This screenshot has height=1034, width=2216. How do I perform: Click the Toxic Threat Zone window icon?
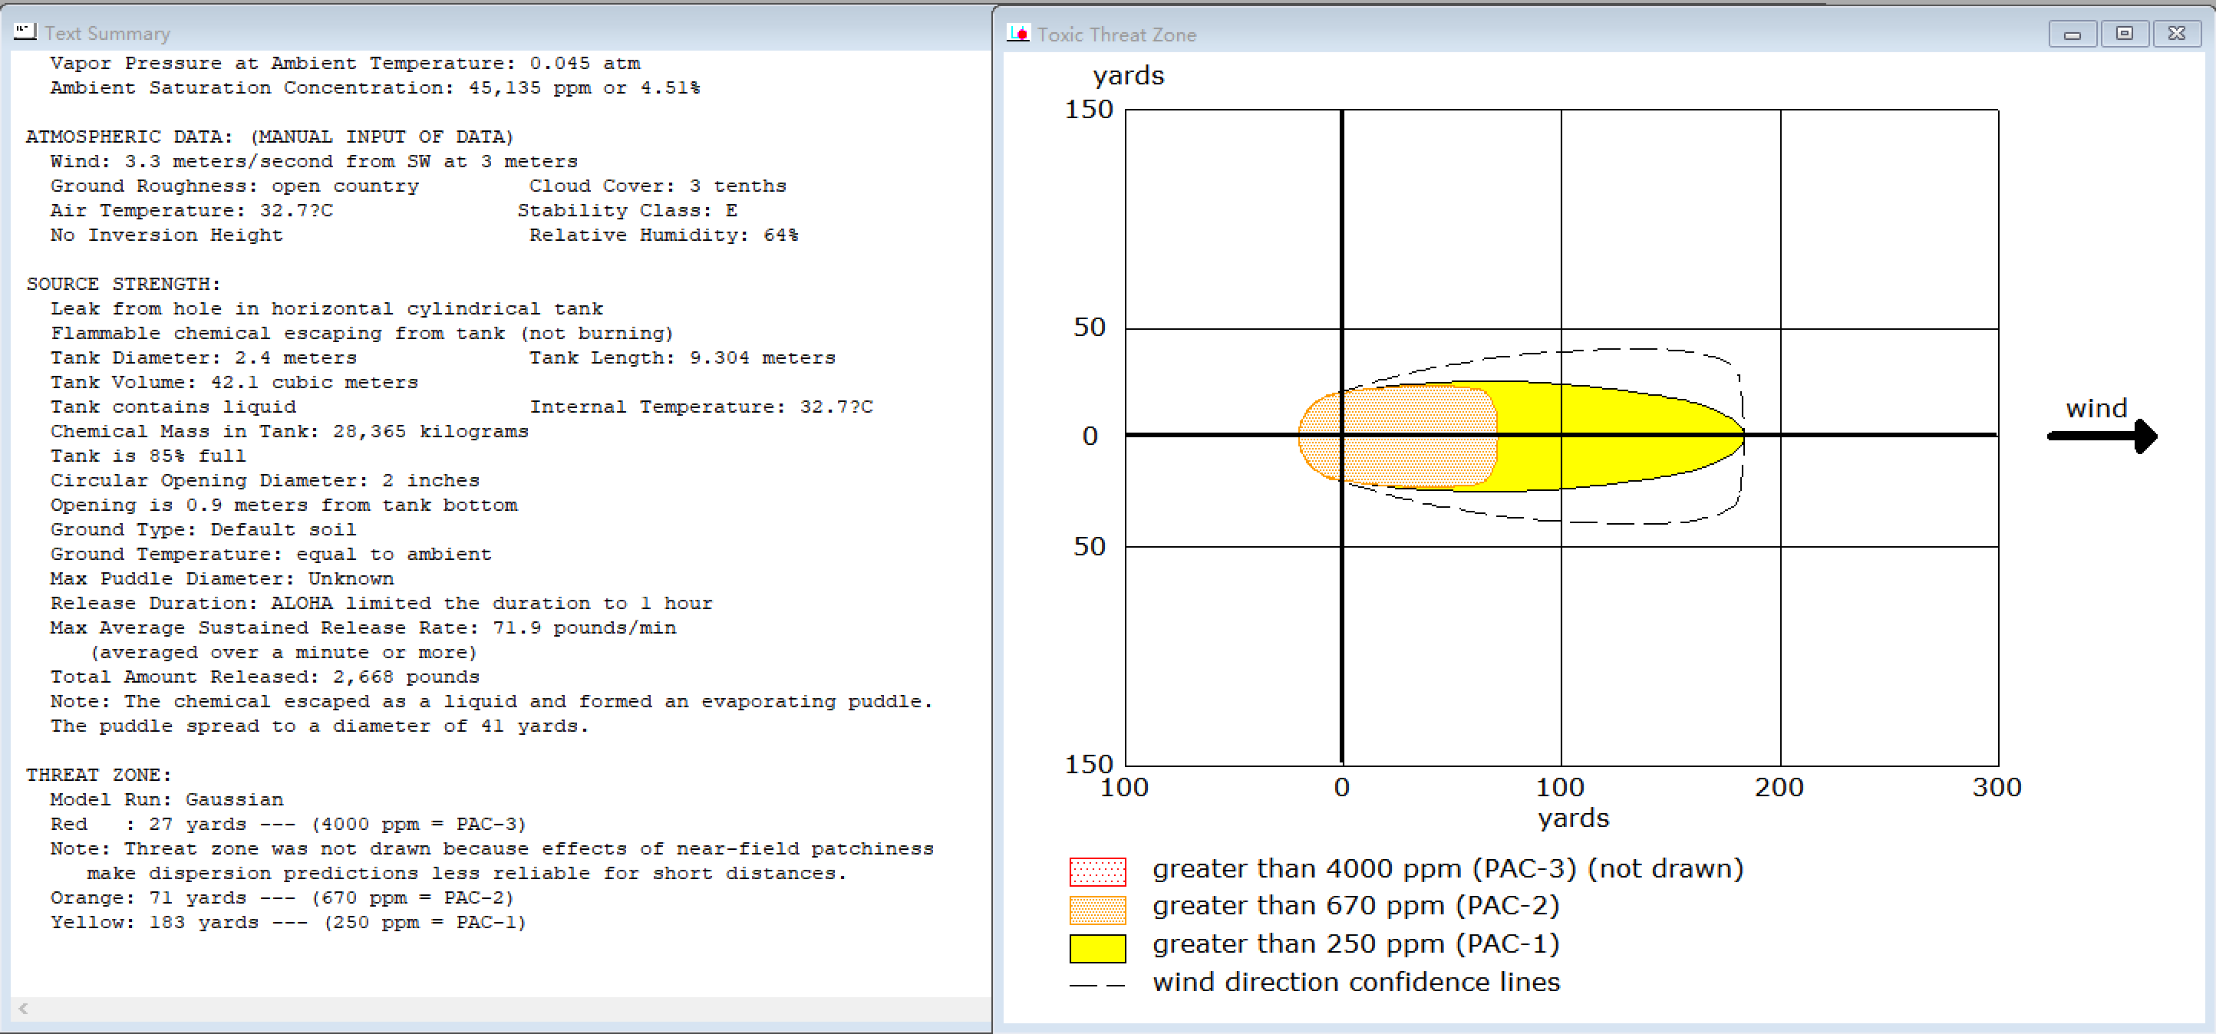(1017, 34)
